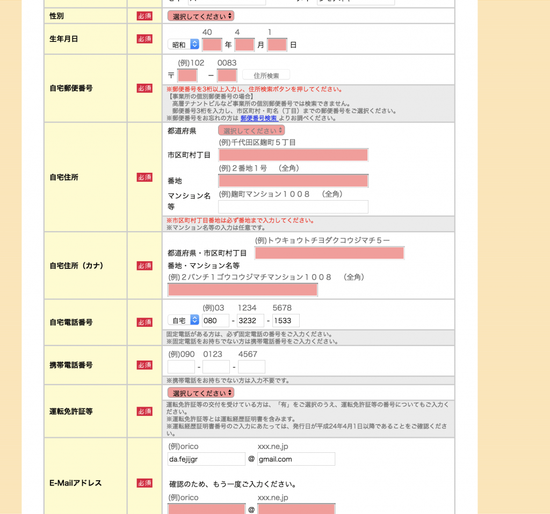Screen dimensions: 550x514
Task: Open the 自宅 phone type dropdown
Action: click(183, 320)
